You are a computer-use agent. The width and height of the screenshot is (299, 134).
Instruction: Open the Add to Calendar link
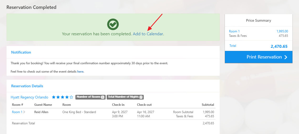tap(148, 34)
